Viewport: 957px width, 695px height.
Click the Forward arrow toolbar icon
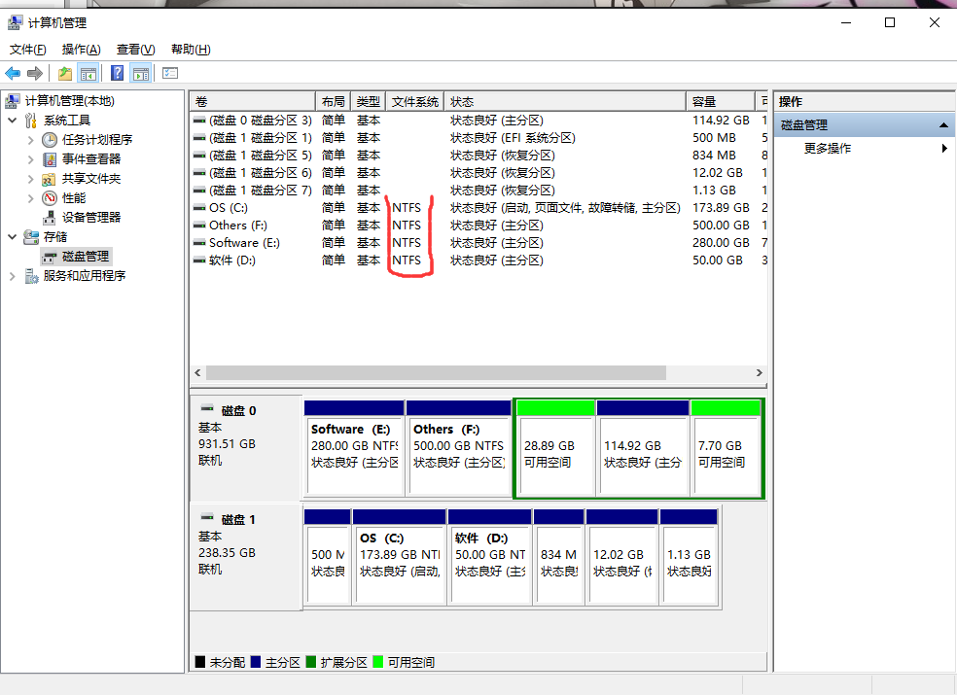click(35, 74)
